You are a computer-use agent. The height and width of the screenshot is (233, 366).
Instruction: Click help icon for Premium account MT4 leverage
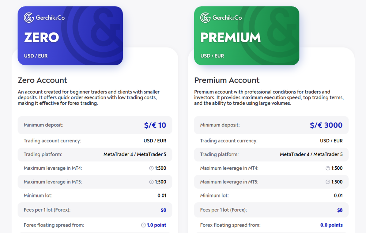pyautogui.click(x=328, y=168)
